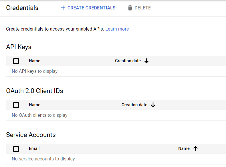Sort Service Accounts by the Email column
The width and height of the screenshot is (226, 167).
(34, 148)
